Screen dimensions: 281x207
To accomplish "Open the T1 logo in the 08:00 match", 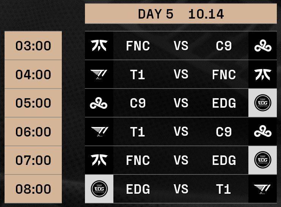I will coord(262,189).
